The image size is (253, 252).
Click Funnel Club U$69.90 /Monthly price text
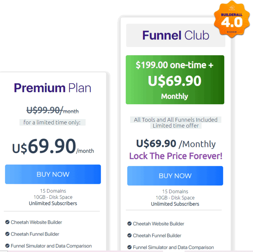coord(176,143)
